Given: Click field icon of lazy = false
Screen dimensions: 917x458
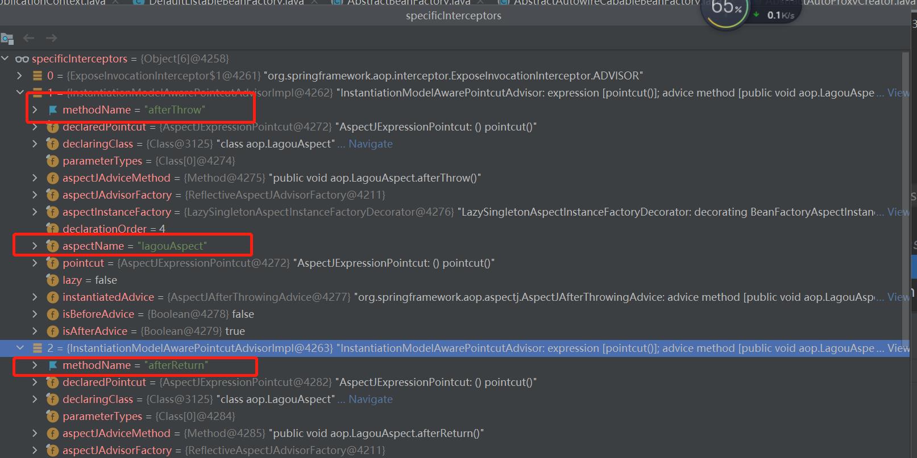Looking at the screenshot, I should pos(53,280).
